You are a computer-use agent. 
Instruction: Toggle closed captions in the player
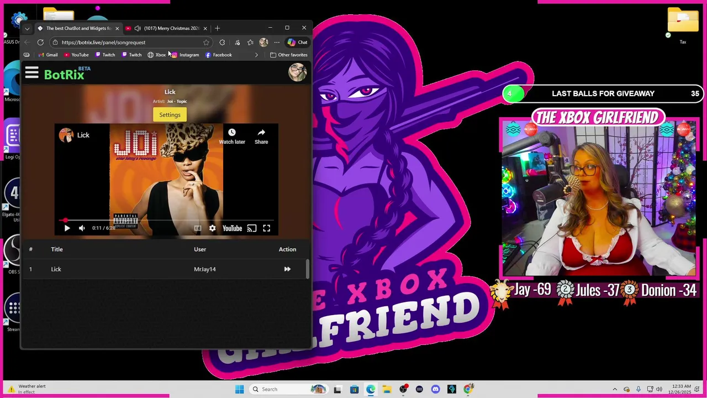click(x=197, y=228)
